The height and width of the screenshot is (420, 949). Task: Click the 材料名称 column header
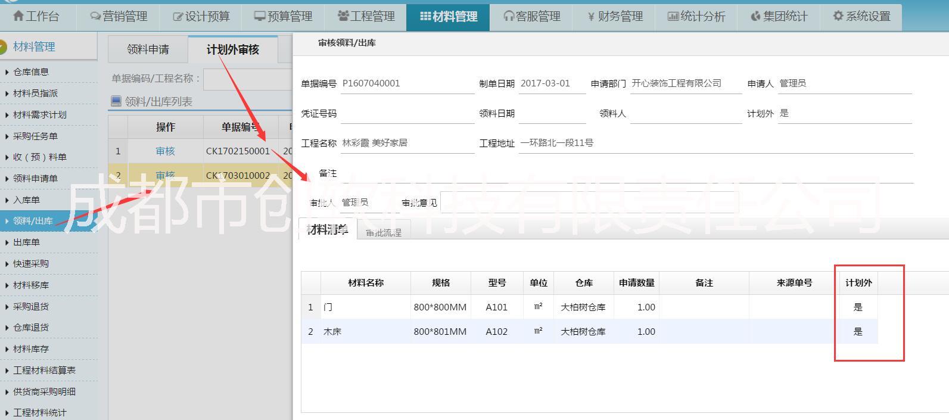366,283
